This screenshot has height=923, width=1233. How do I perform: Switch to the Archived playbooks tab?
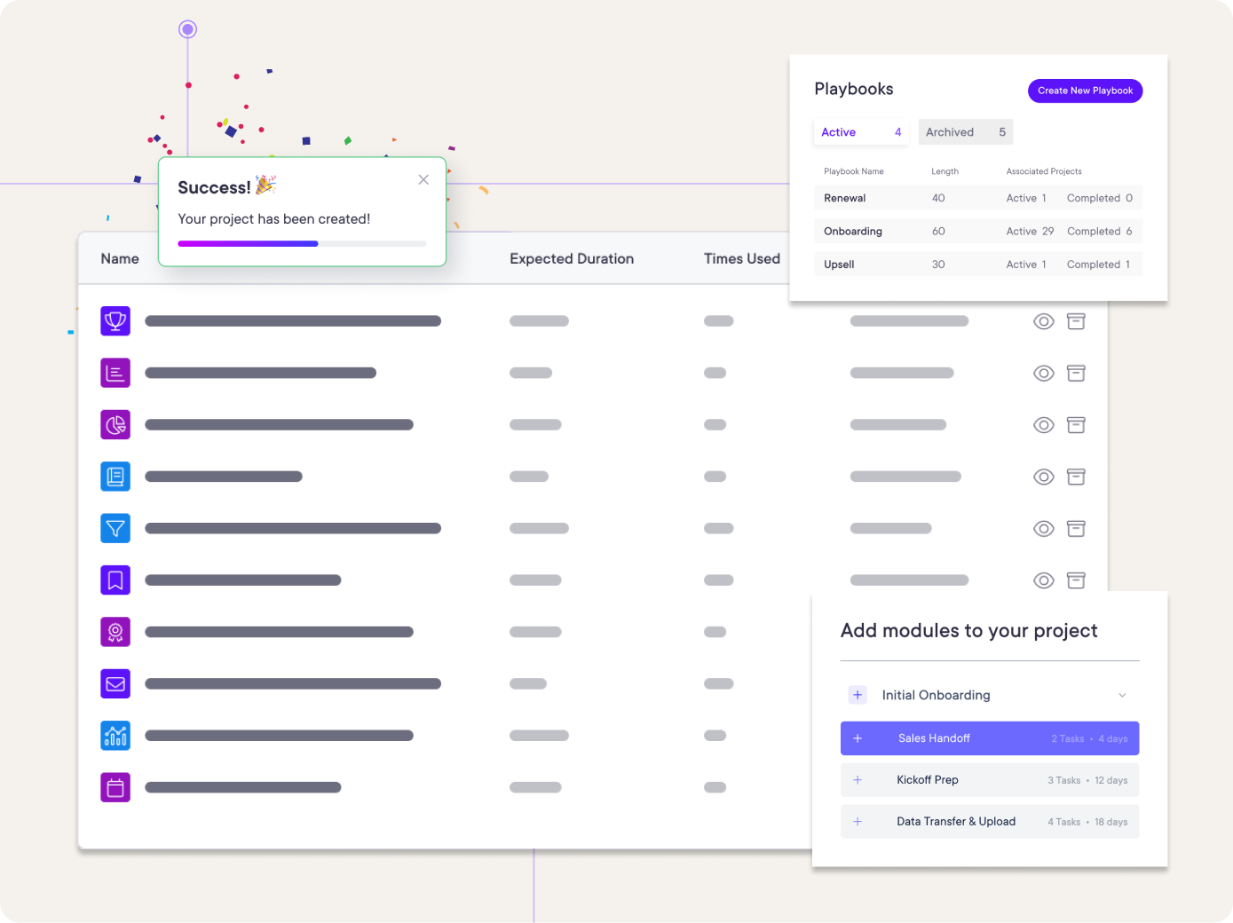point(965,131)
